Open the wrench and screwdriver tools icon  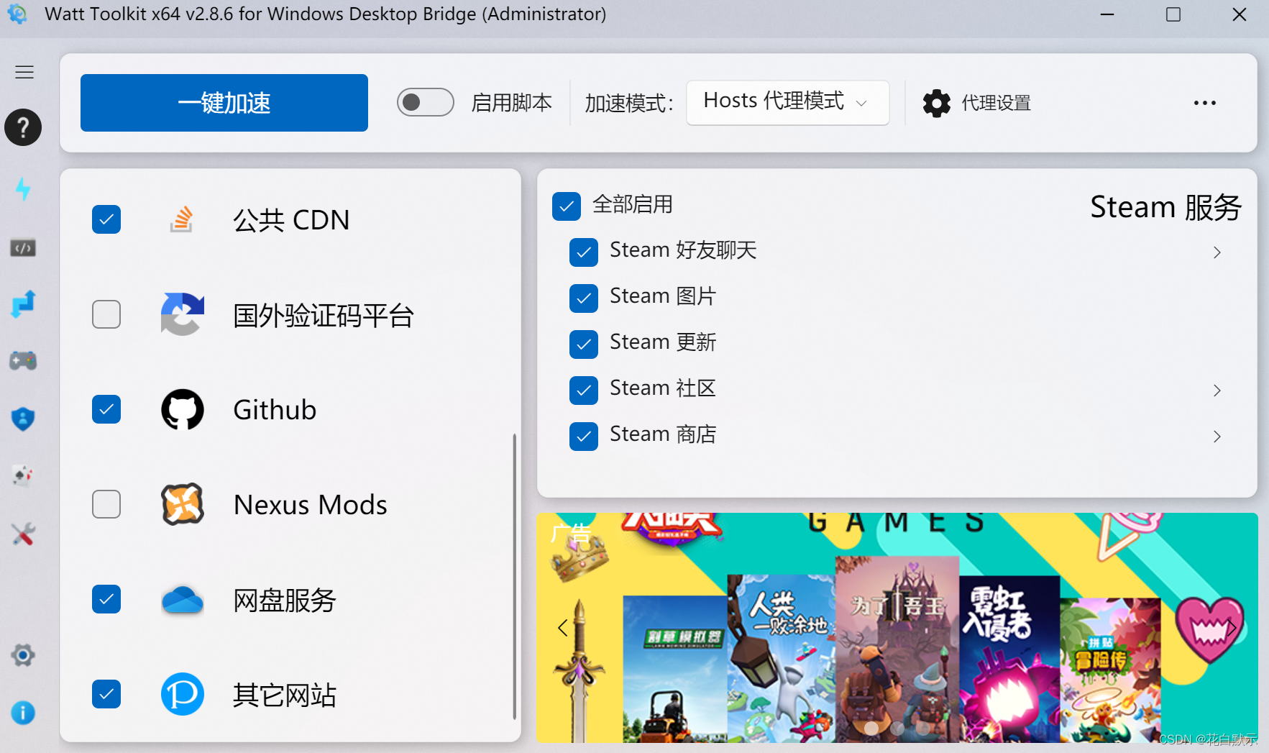click(x=23, y=534)
